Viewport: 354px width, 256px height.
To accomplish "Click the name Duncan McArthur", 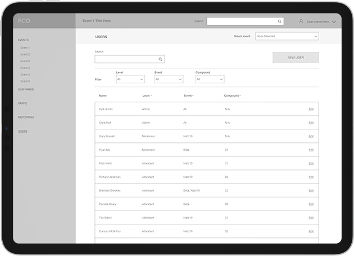I will coord(110,231).
